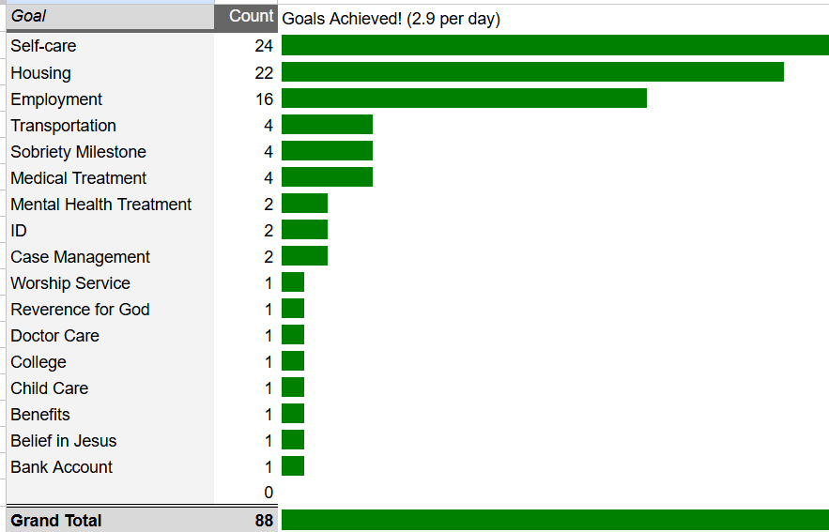Viewport: 829px width, 532px height.
Task: Click the count 2 for Mental Health Treatment
Action: tap(269, 204)
